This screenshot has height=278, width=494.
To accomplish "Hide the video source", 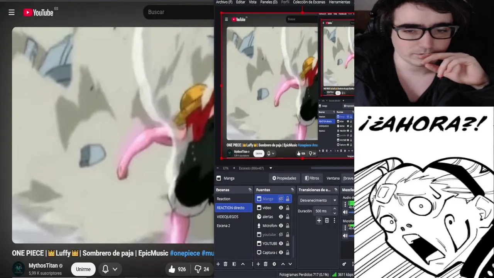I will [281, 208].
